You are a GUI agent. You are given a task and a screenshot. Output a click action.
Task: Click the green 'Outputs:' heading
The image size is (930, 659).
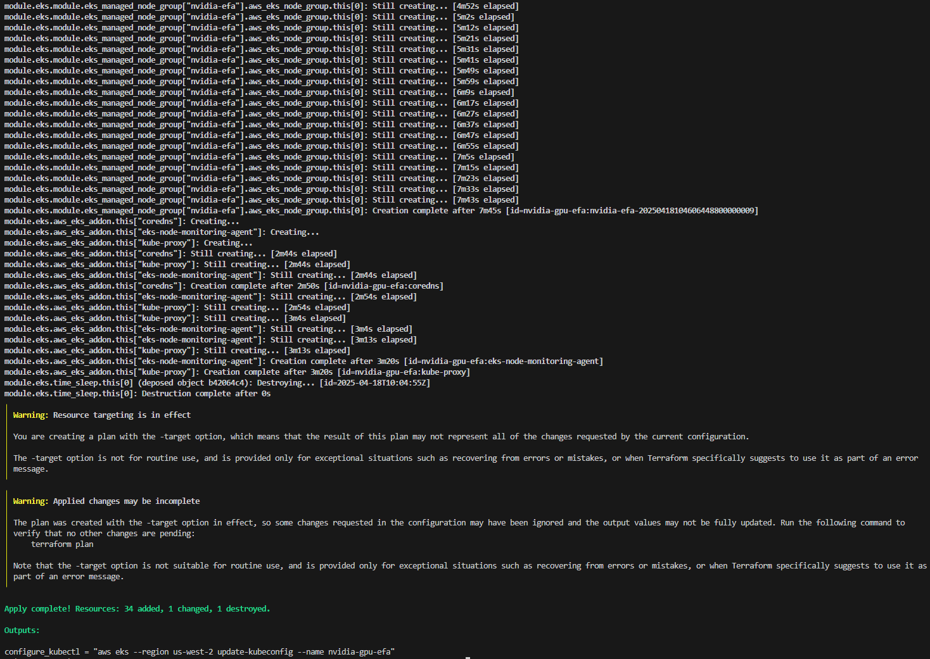22,631
